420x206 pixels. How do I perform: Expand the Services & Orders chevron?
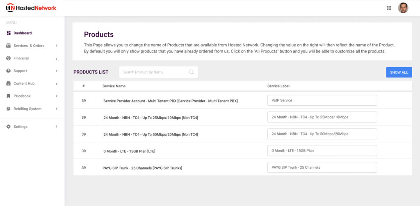(x=57, y=46)
